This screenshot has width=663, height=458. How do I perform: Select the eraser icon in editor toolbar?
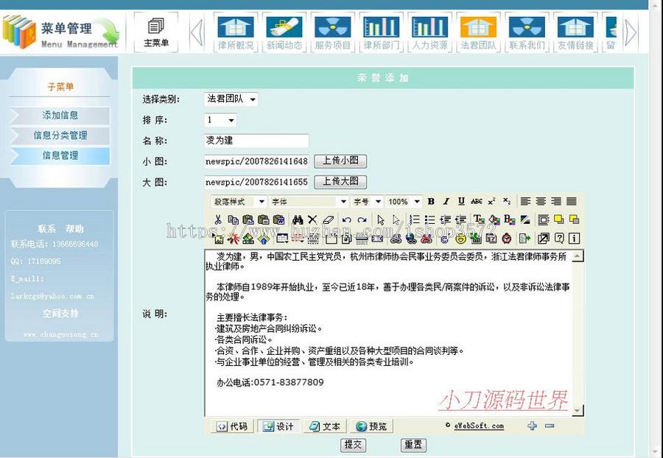tap(328, 219)
